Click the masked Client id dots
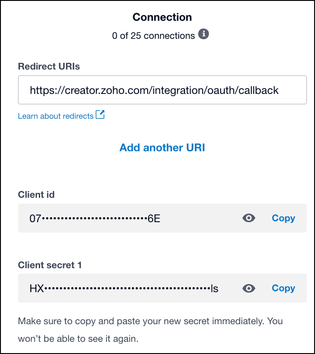 [94, 219]
